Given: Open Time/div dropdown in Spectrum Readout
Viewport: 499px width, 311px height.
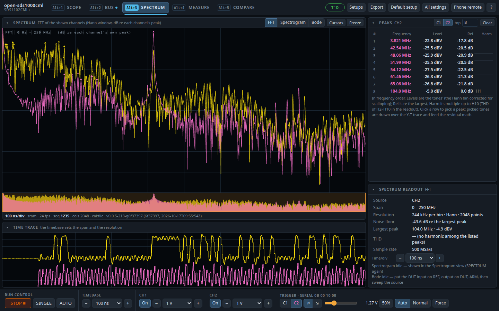Looking at the screenshot, I should pyautogui.click(x=420, y=258).
